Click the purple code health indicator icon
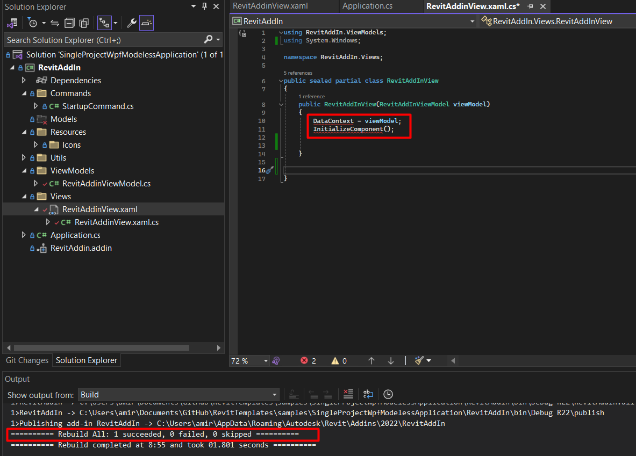636x456 pixels. (276, 361)
